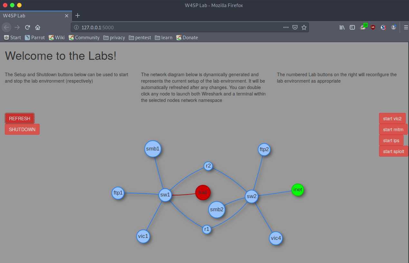Go back one page in Firefox

[x=6, y=27]
